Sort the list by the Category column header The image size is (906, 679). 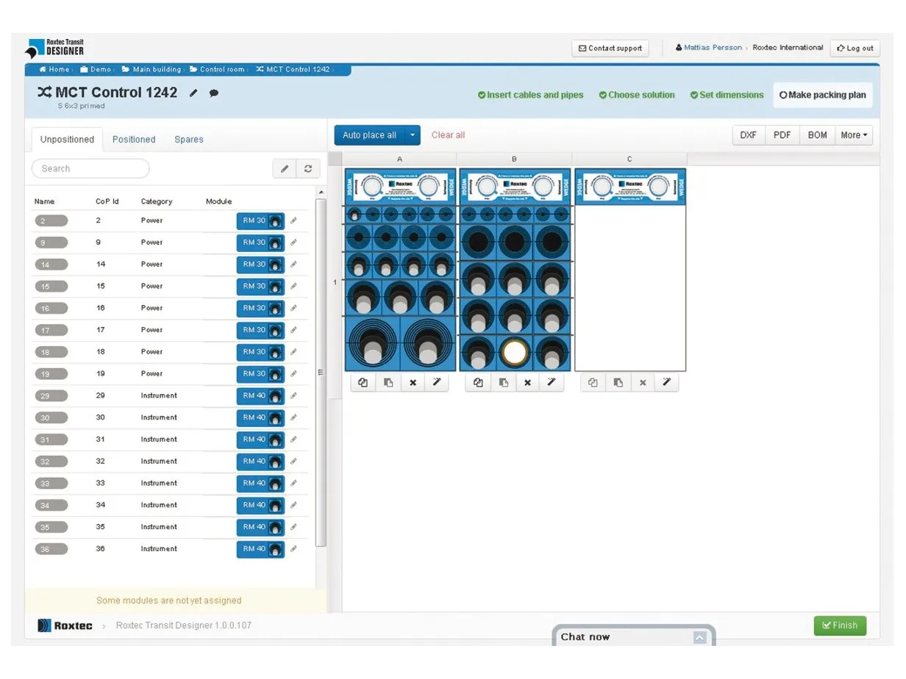coord(157,201)
